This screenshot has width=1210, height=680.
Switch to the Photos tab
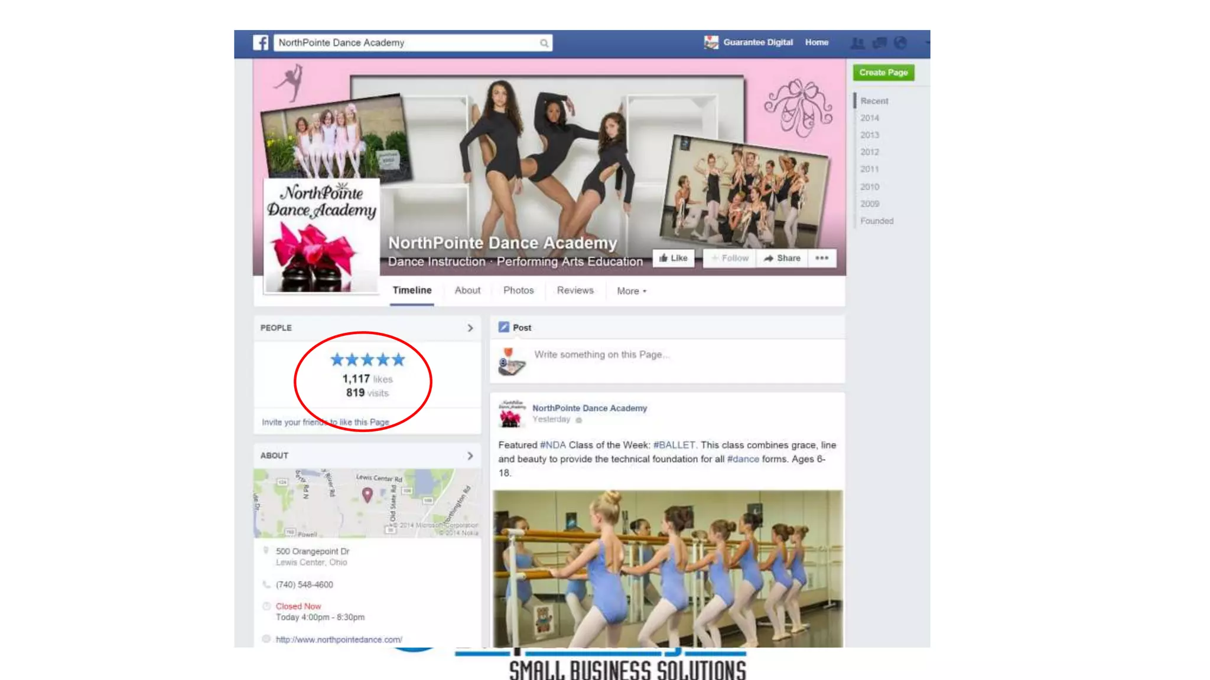point(518,290)
